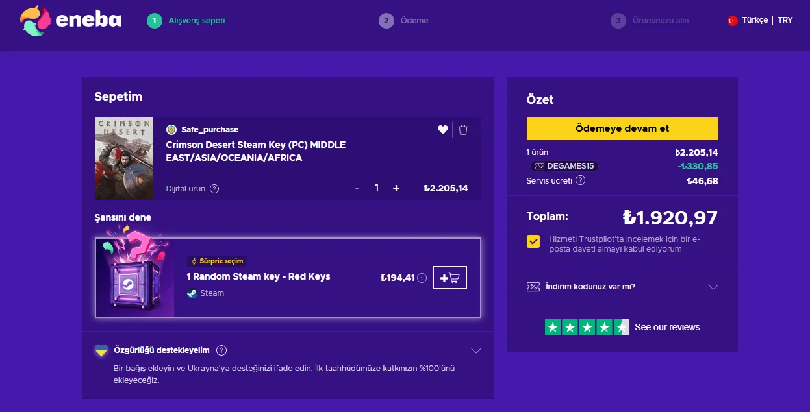Click the Safe_purchase seller name
Image resolution: width=810 pixels, height=412 pixels.
point(210,130)
